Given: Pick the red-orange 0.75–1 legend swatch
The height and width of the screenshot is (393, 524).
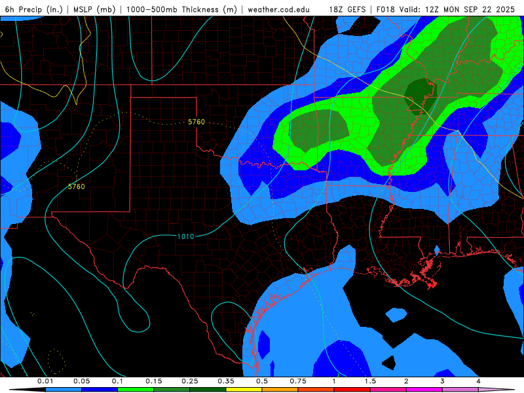Looking at the screenshot, I should click(316, 390).
